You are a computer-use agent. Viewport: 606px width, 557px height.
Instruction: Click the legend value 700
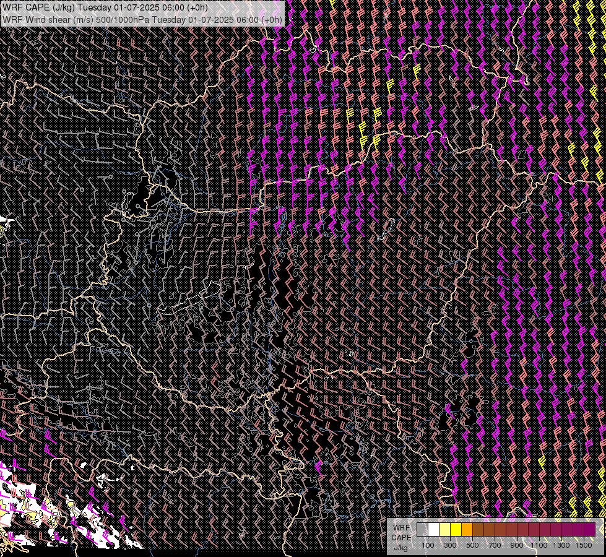pyautogui.click(x=495, y=545)
